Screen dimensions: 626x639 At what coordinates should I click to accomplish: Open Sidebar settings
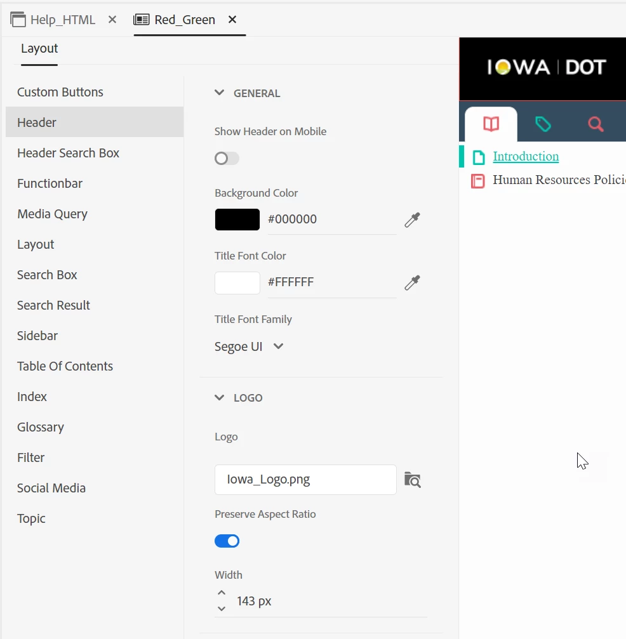(95, 336)
